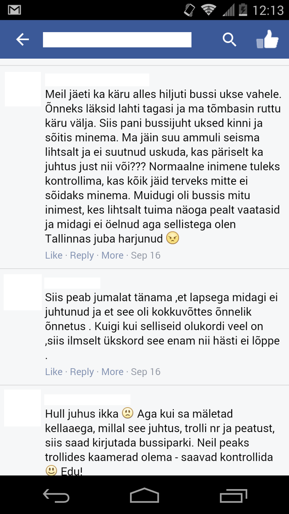Tap the Android back navigation button
289x514 pixels.
coord(56,496)
